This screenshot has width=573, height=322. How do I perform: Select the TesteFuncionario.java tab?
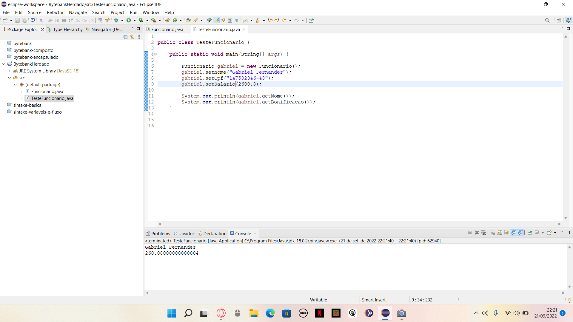(x=219, y=29)
